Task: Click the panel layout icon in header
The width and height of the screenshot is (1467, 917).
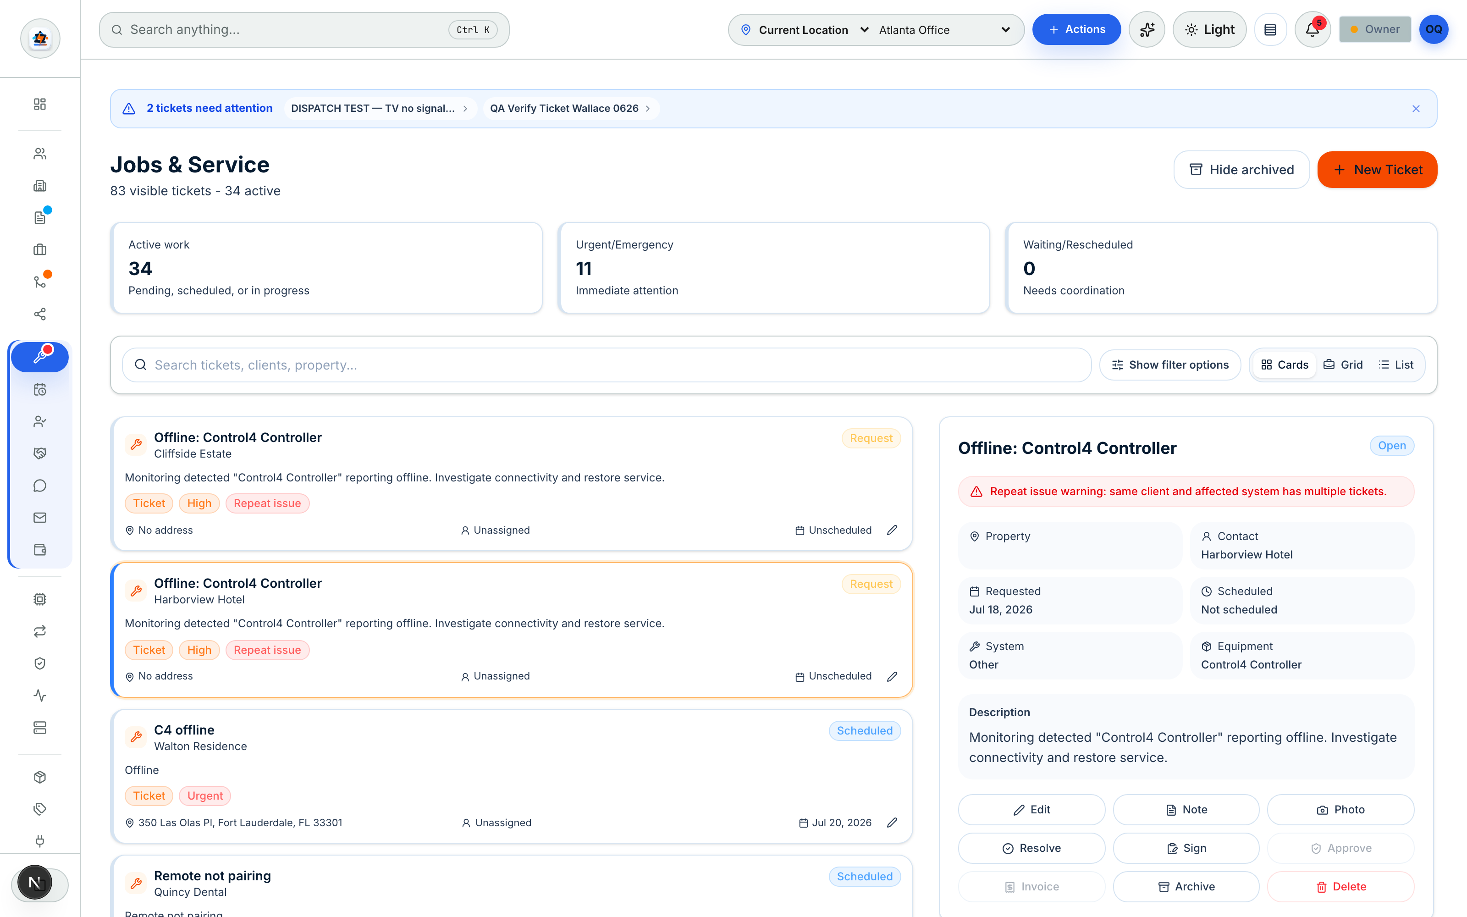Action: (1271, 30)
